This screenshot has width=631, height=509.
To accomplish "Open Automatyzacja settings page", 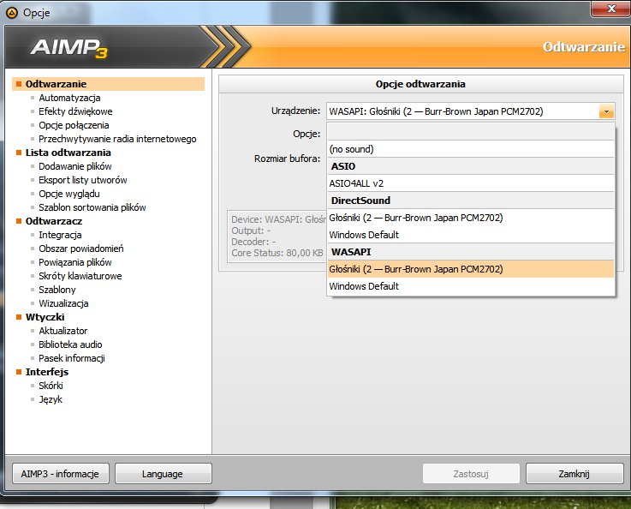I will point(69,98).
